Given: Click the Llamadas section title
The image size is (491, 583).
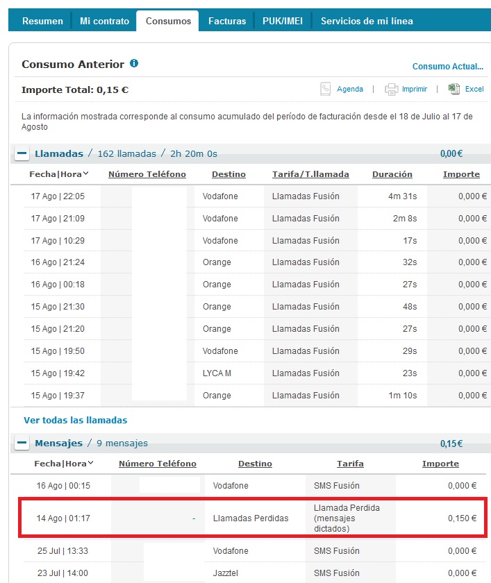Looking at the screenshot, I should click(59, 153).
